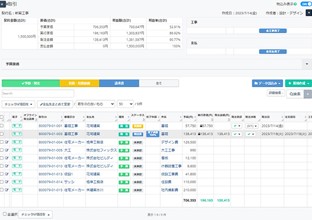Switch to the 全て tab
The width and height of the screenshot is (312, 220).
[159, 83]
